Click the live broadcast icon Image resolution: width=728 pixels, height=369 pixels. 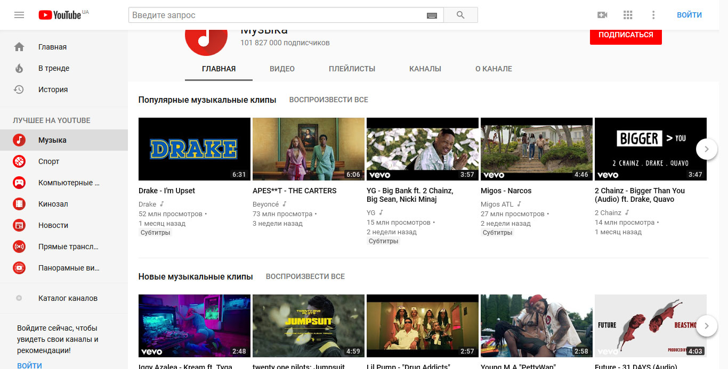19,247
